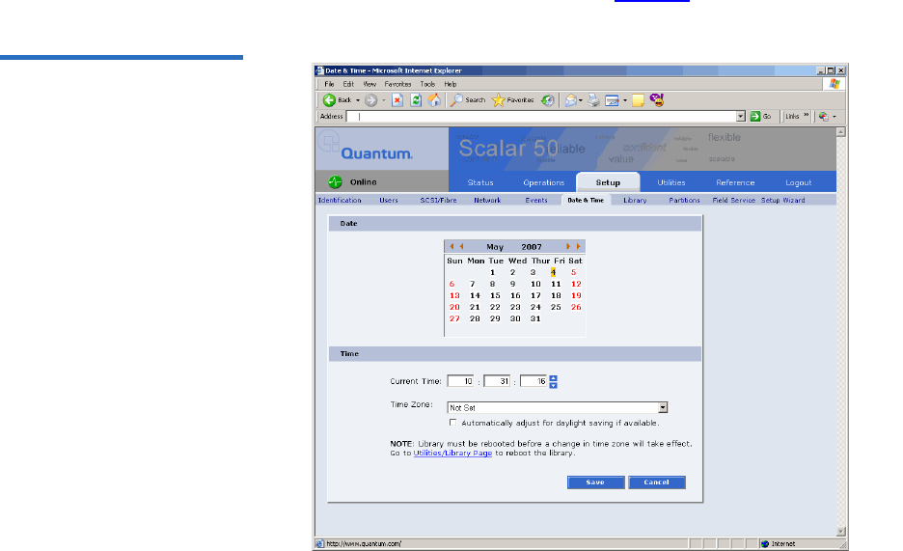
Task: Click the Mail envelope toolbar icon
Action: pyautogui.click(x=571, y=100)
